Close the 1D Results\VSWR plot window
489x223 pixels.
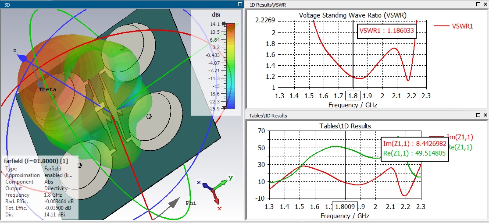(x=485, y=4)
